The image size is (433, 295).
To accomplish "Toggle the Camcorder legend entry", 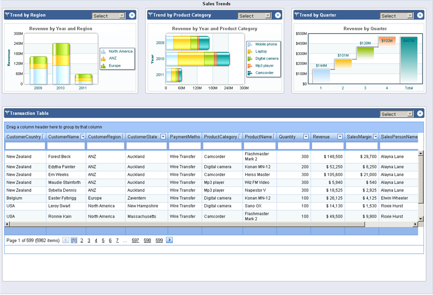I will tap(264, 73).
